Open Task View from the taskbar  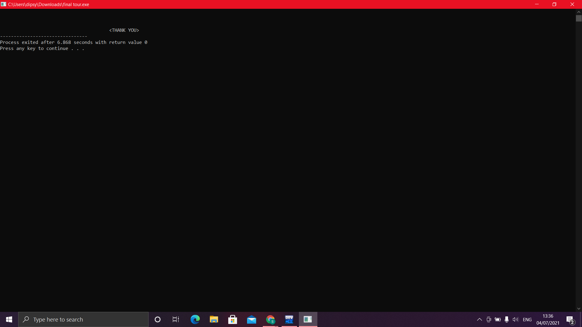176,319
